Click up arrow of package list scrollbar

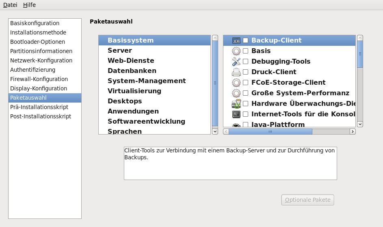[360, 38]
